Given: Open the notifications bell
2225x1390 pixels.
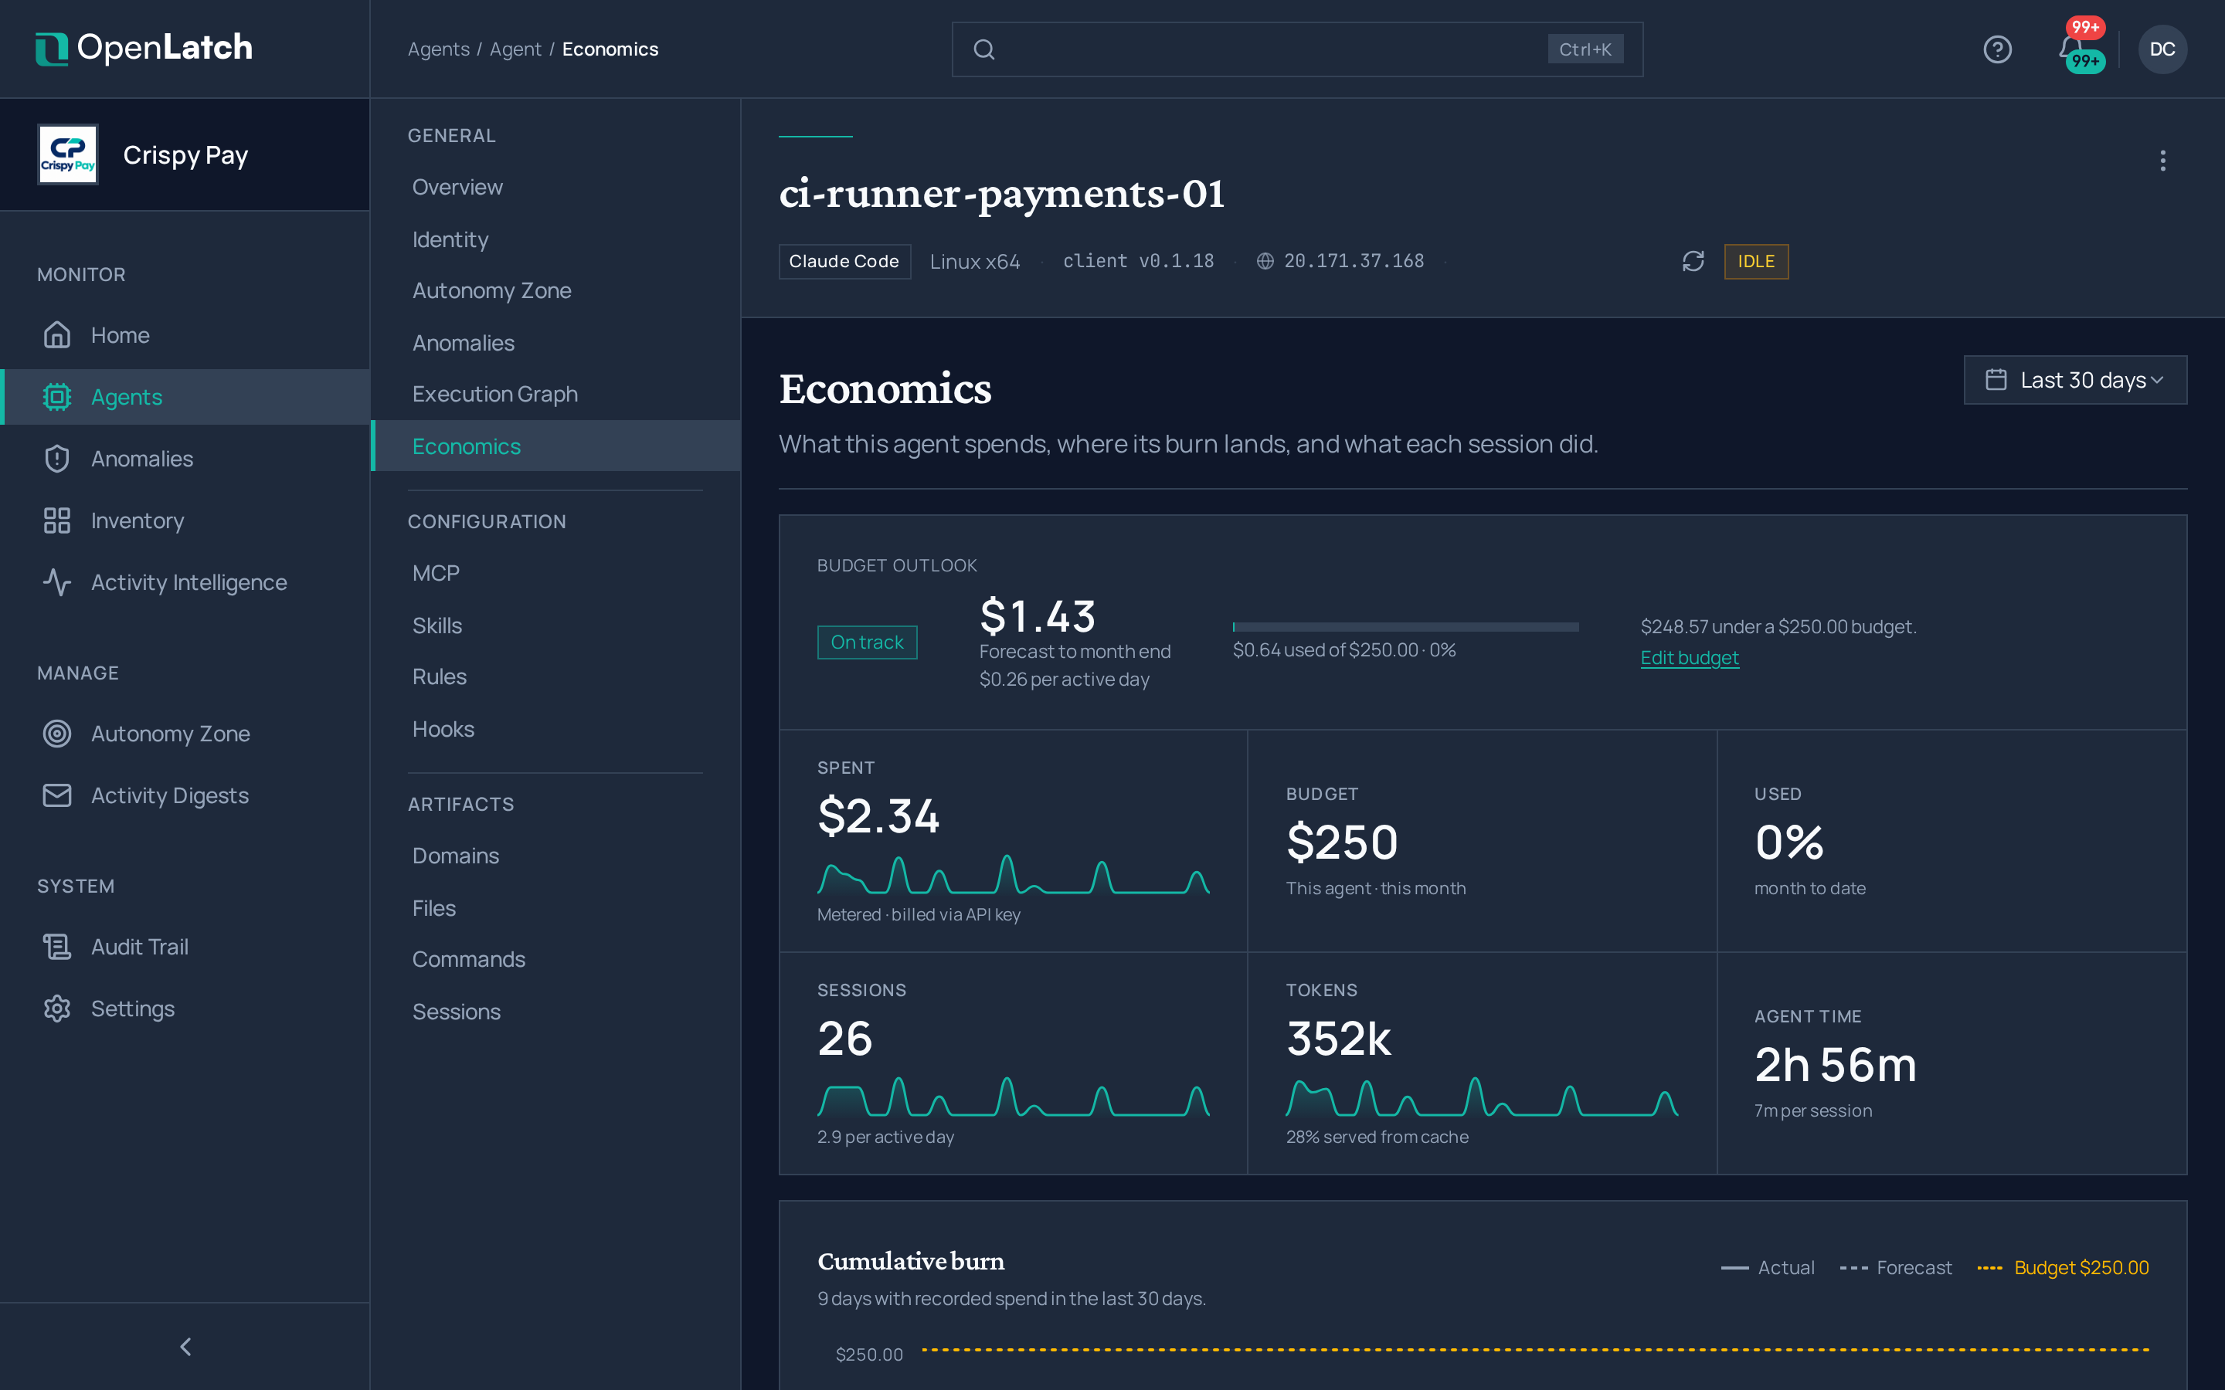Looking at the screenshot, I should tap(2070, 49).
